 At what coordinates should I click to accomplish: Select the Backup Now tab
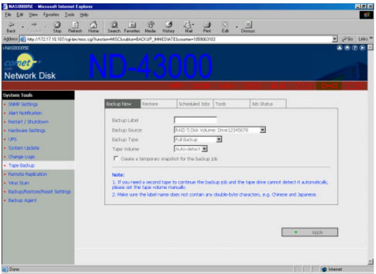123,104
